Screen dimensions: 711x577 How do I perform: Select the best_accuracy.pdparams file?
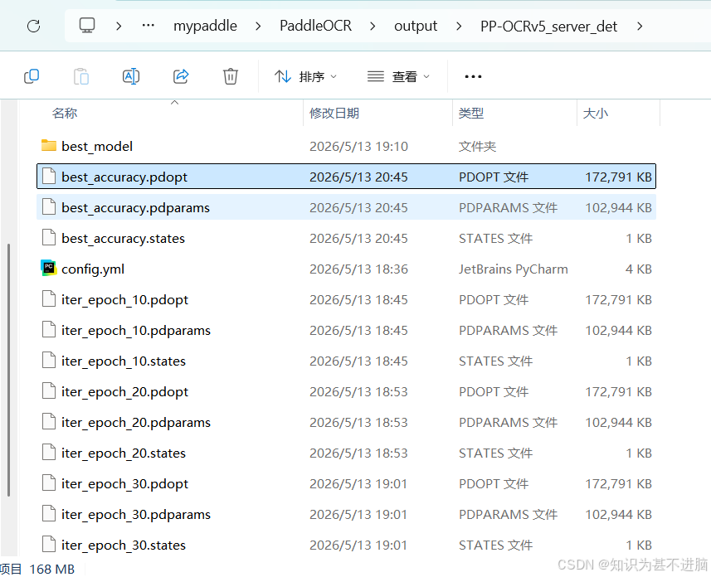pos(347,207)
